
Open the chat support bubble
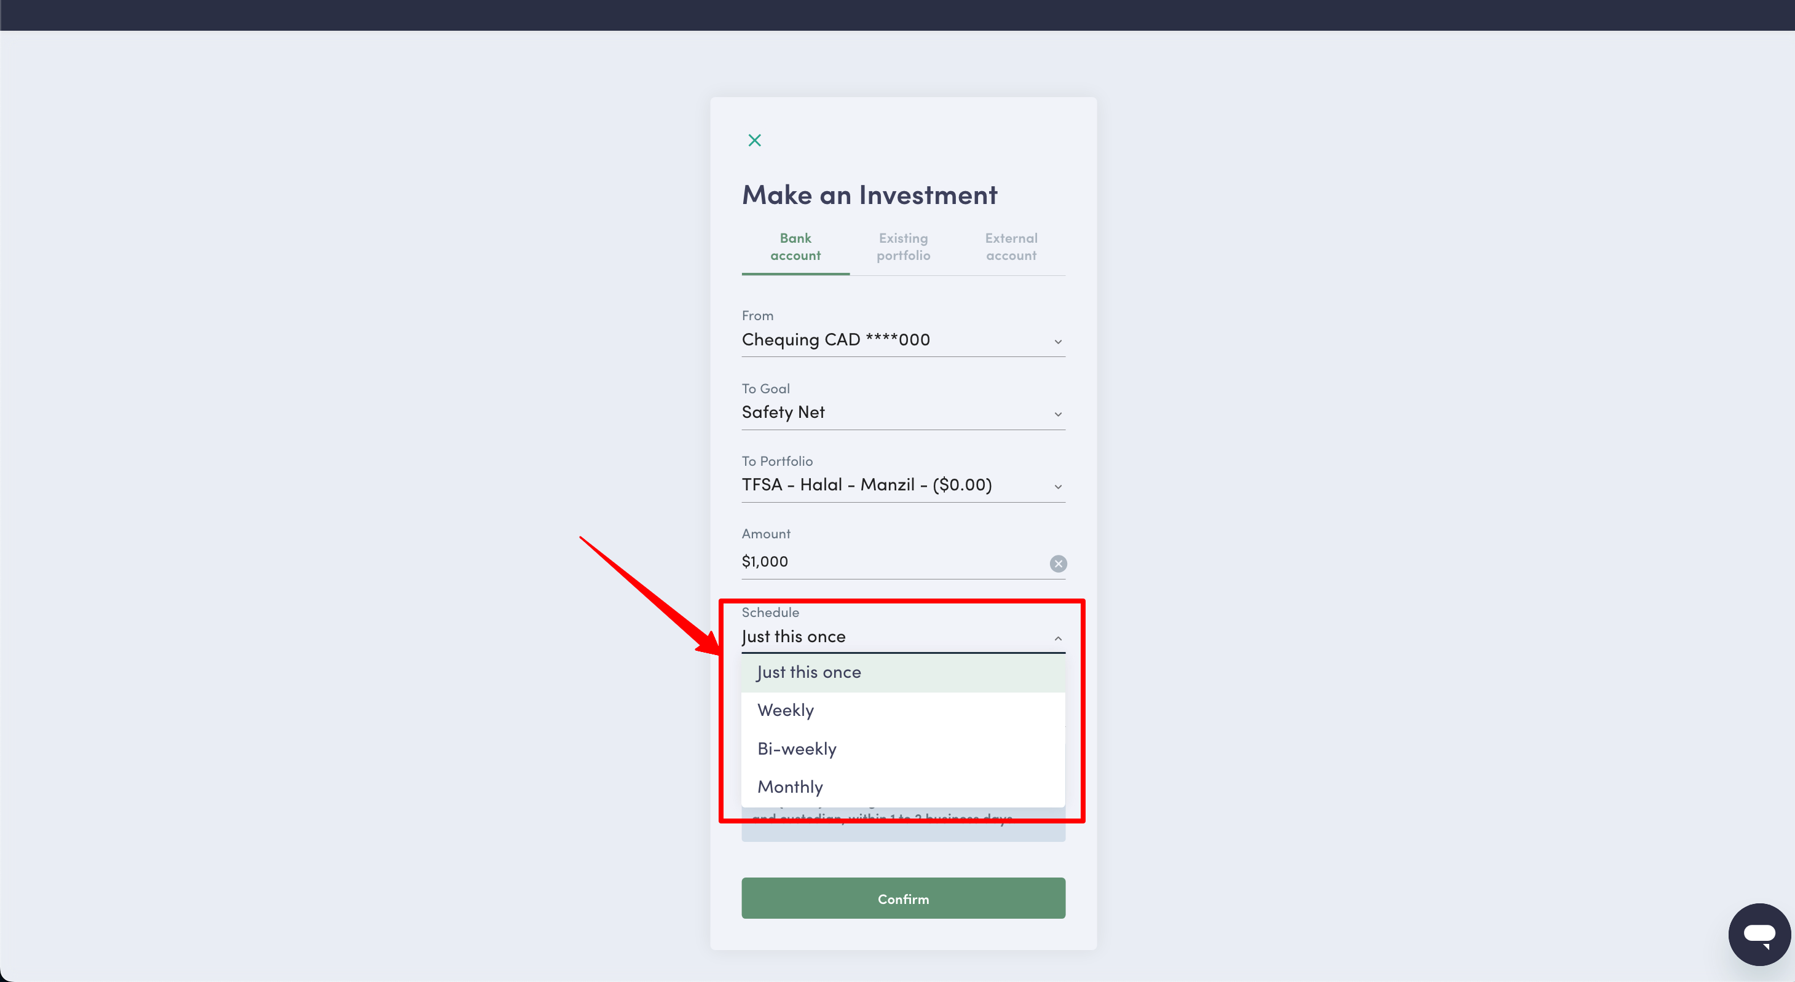(1759, 934)
